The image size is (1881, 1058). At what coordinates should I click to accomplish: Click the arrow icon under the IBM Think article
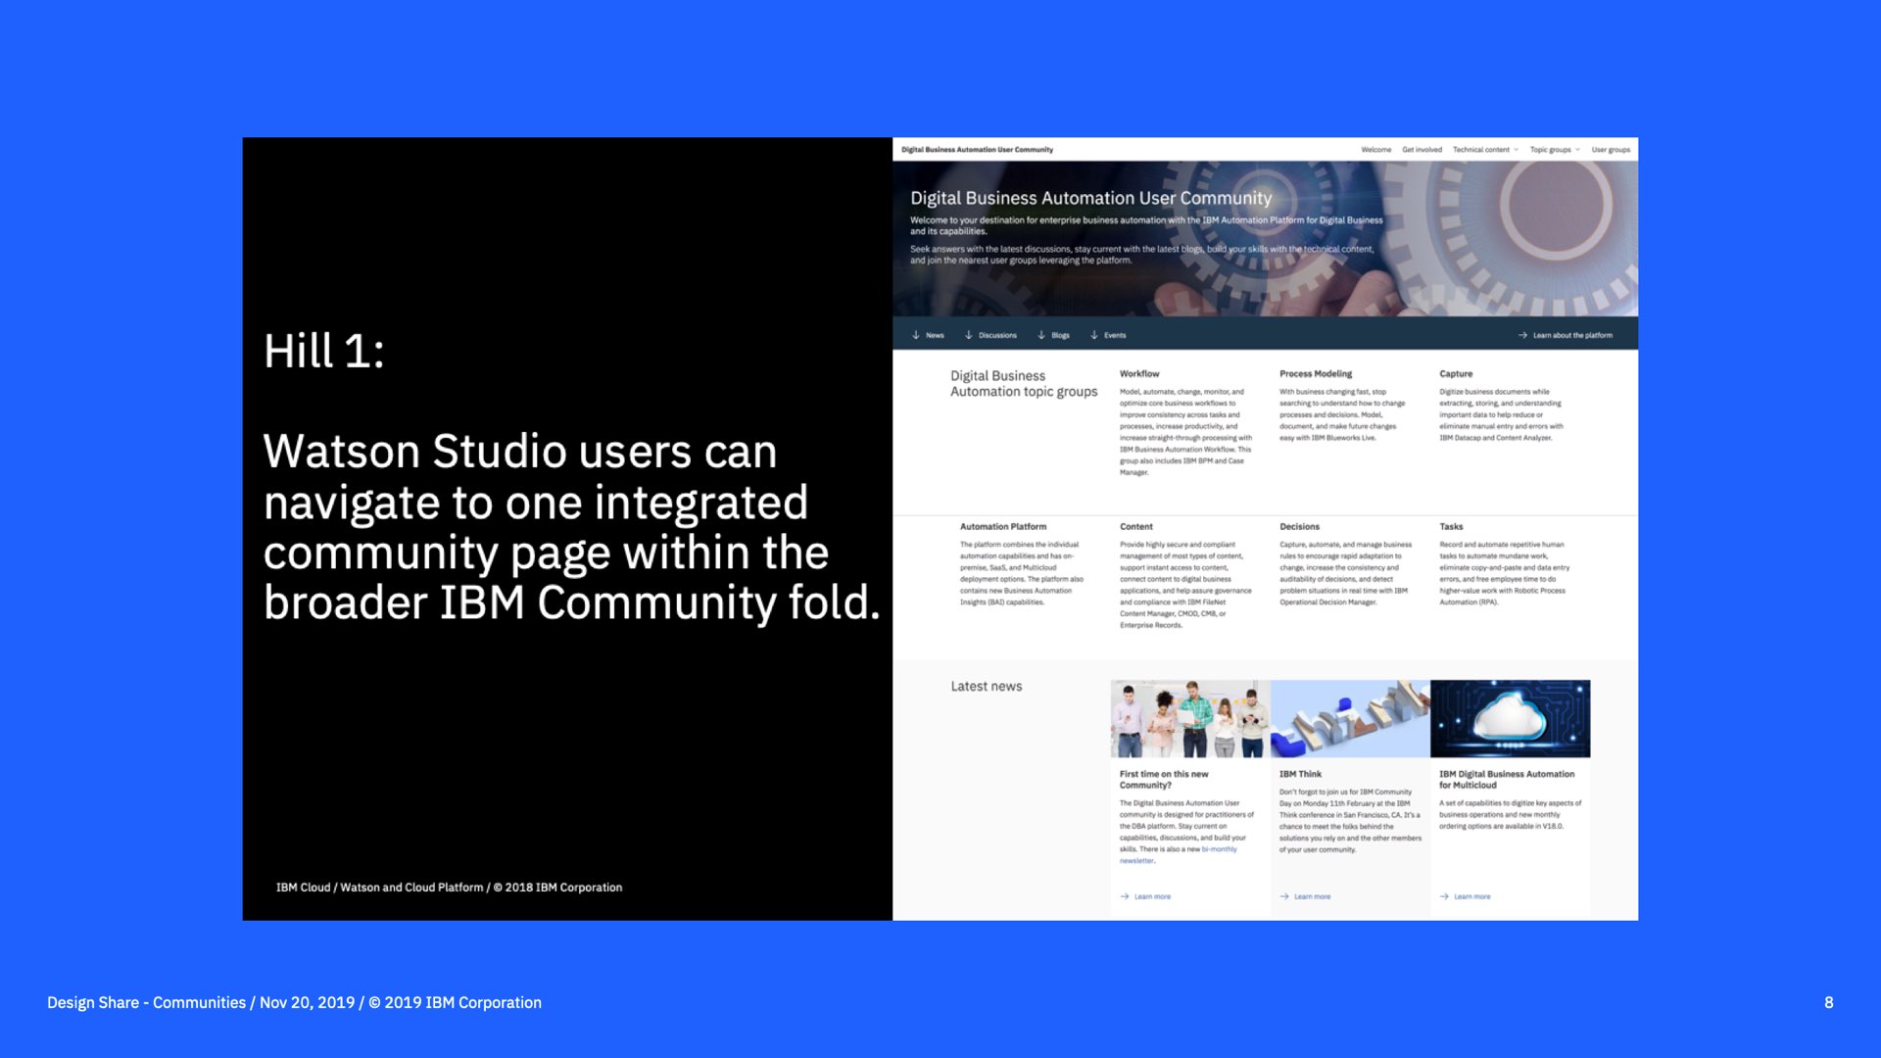pyautogui.click(x=1284, y=896)
